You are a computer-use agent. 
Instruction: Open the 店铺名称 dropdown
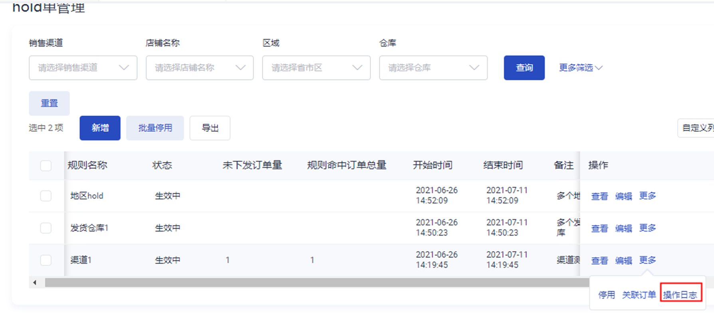pyautogui.click(x=200, y=68)
